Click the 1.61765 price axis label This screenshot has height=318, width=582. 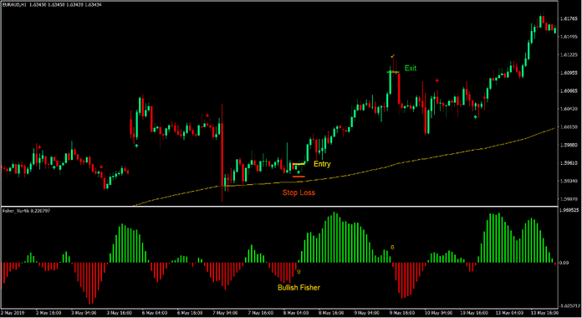click(x=569, y=18)
